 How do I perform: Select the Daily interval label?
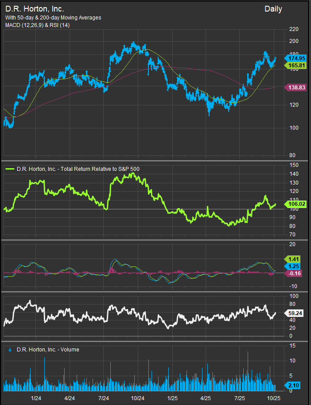point(273,9)
